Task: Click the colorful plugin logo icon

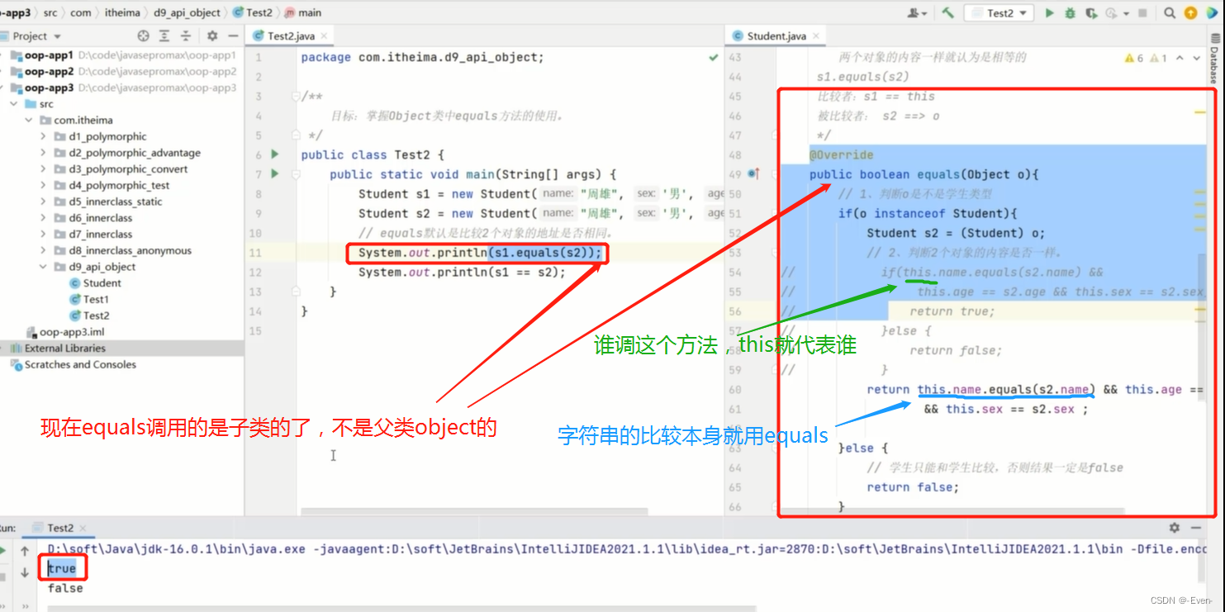Action: tap(1212, 12)
